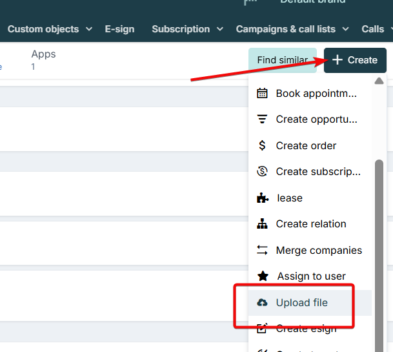The image size is (393, 352).
Task: Select Upload file from the menu
Action: pos(310,303)
